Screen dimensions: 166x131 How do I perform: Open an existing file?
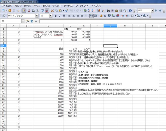[x=10, y=11]
